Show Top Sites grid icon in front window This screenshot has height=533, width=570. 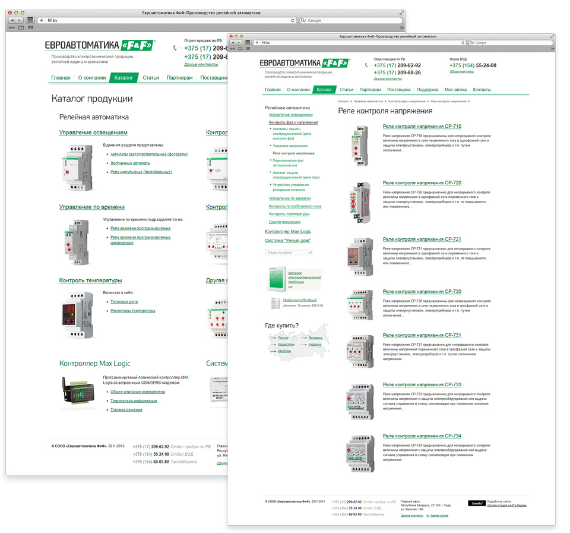pyautogui.click(x=248, y=49)
